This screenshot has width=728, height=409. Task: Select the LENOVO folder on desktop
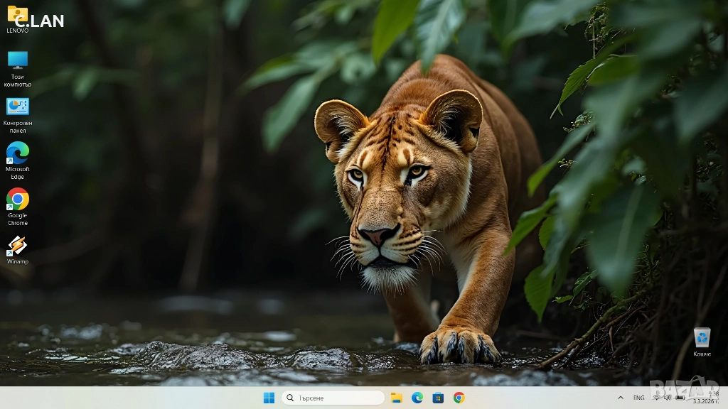coord(17,16)
